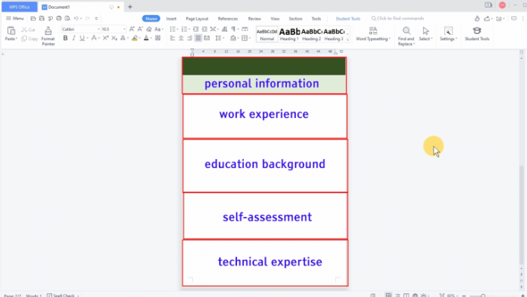The height and width of the screenshot is (297, 527).
Task: Click the Save icon in quick toolbar
Action: (42, 19)
